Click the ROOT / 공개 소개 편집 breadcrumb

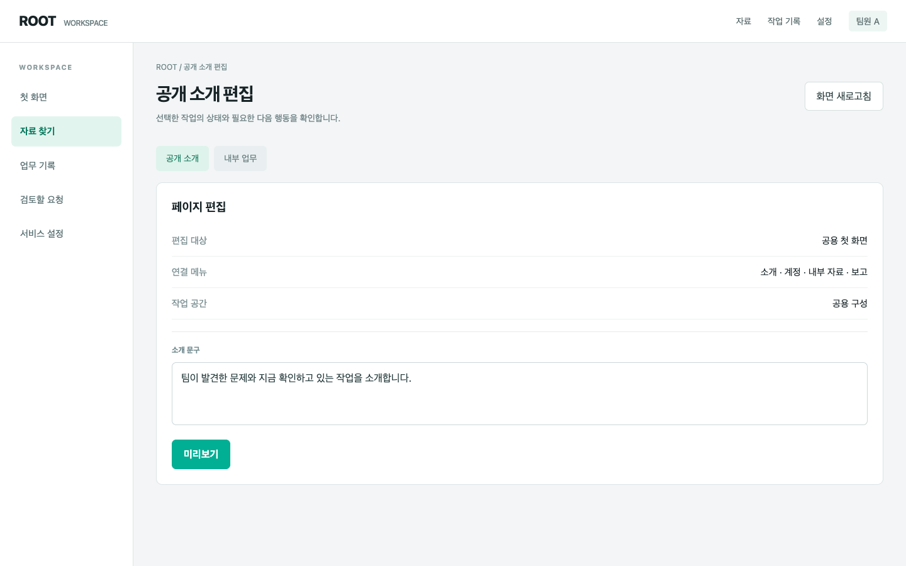[x=192, y=67]
